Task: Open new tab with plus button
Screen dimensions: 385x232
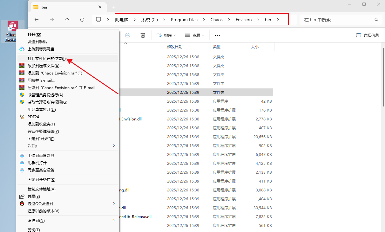Action: [x=114, y=7]
